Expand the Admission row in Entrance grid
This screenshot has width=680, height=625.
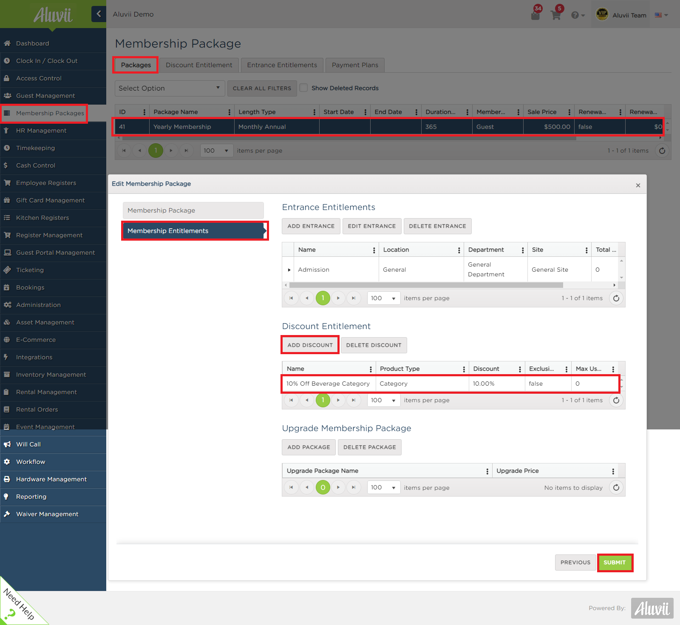[x=289, y=270]
